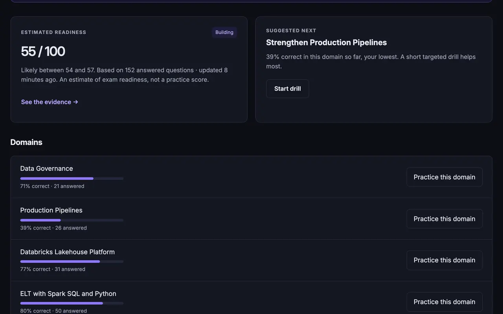Screen dimensions: 503x314
Task: Select the Data Governance domain title
Action: (47, 168)
